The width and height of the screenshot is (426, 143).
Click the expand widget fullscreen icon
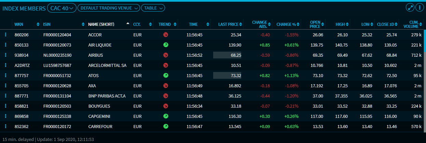410,8
